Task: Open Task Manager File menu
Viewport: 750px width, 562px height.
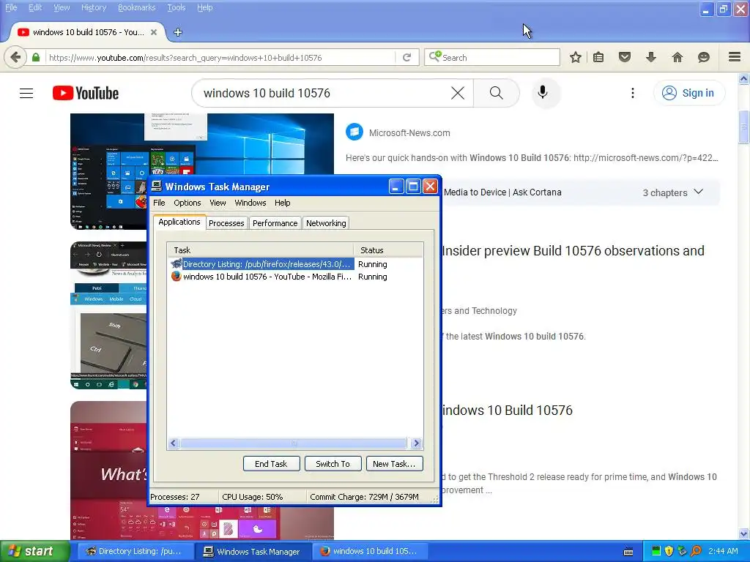Action: click(x=159, y=203)
